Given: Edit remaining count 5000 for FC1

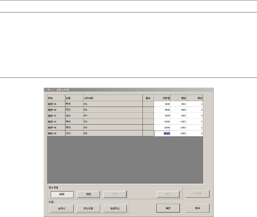Looking at the screenshot, I should coord(179,104).
